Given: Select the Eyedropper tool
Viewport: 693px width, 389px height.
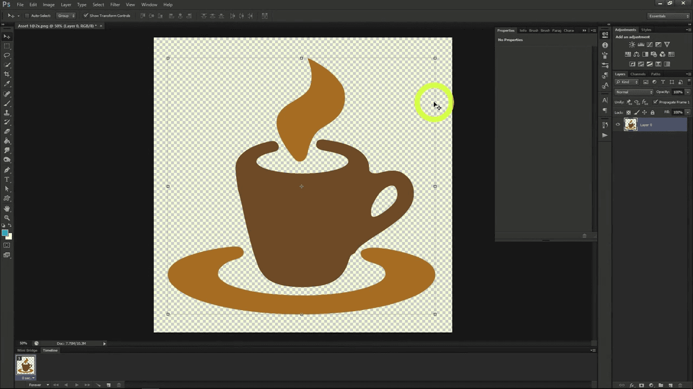Looking at the screenshot, I should [x=7, y=84].
